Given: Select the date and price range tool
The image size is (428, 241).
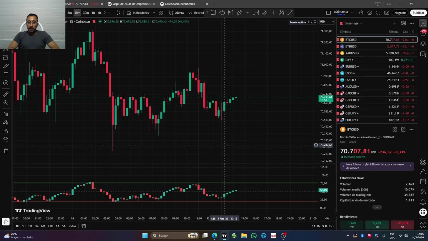Looking at the screenshot, I should click(256, 13).
